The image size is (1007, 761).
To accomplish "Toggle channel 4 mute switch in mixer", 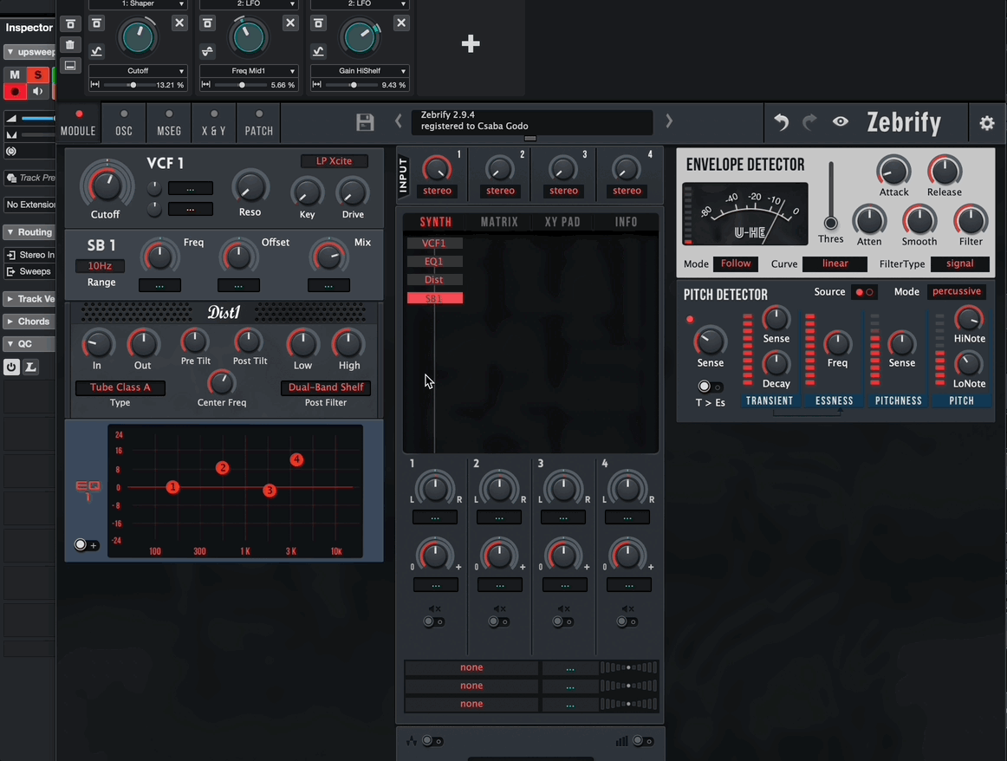I will [627, 621].
